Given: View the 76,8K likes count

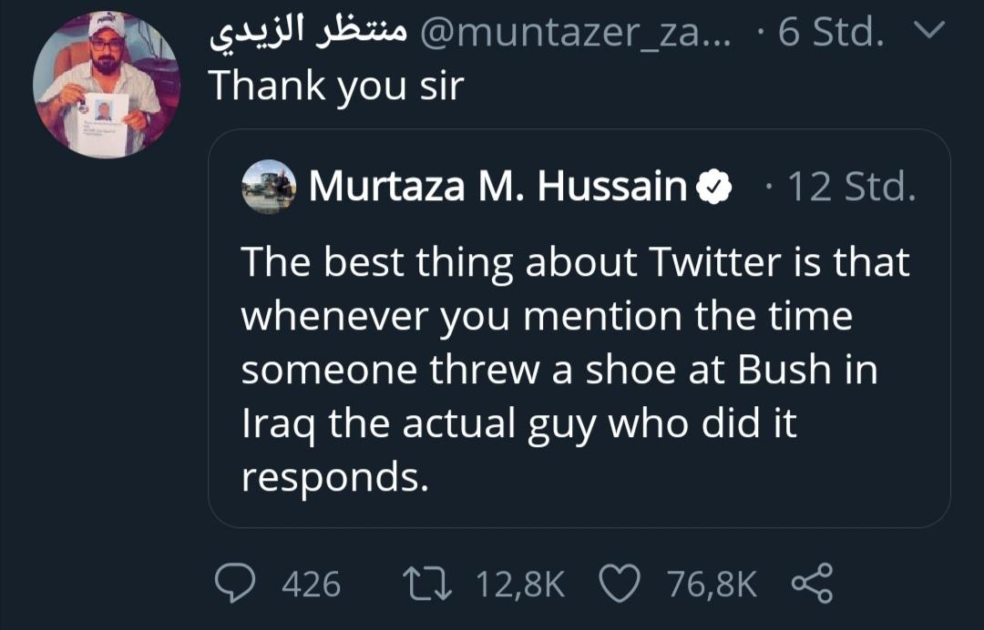Looking at the screenshot, I should (712, 584).
